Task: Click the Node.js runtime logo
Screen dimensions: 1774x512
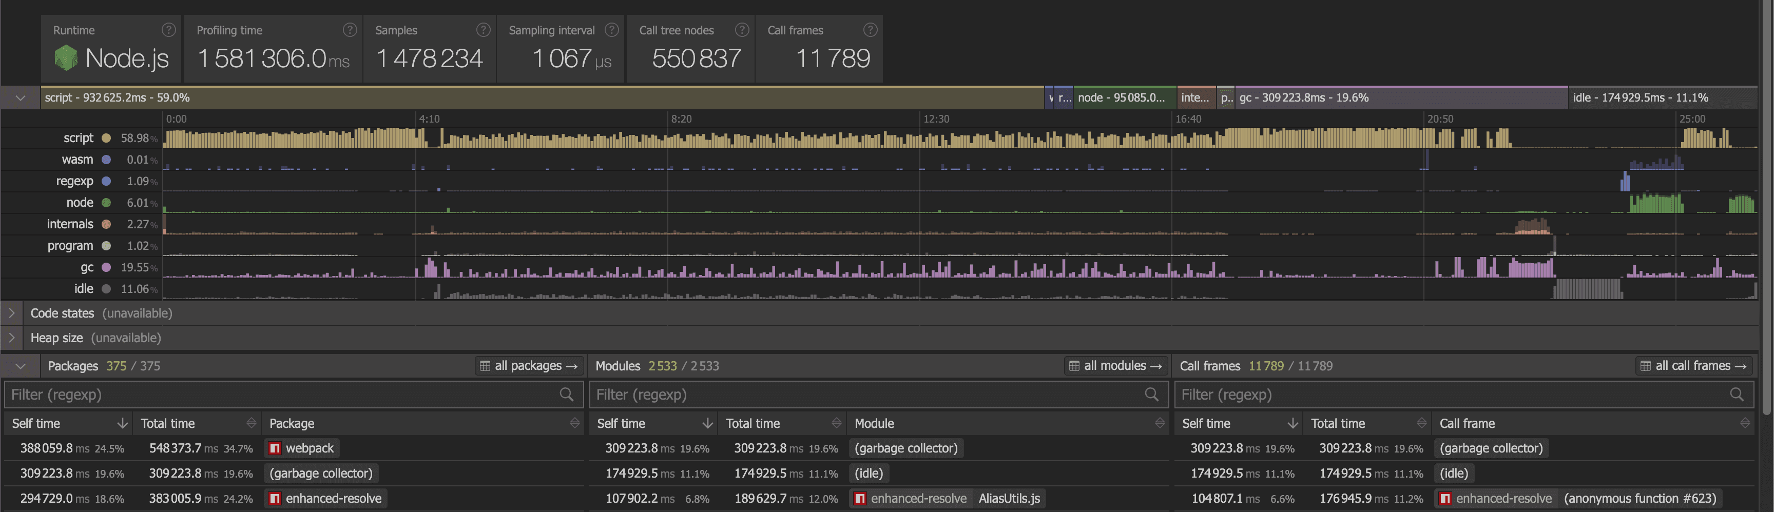Action: [66, 58]
